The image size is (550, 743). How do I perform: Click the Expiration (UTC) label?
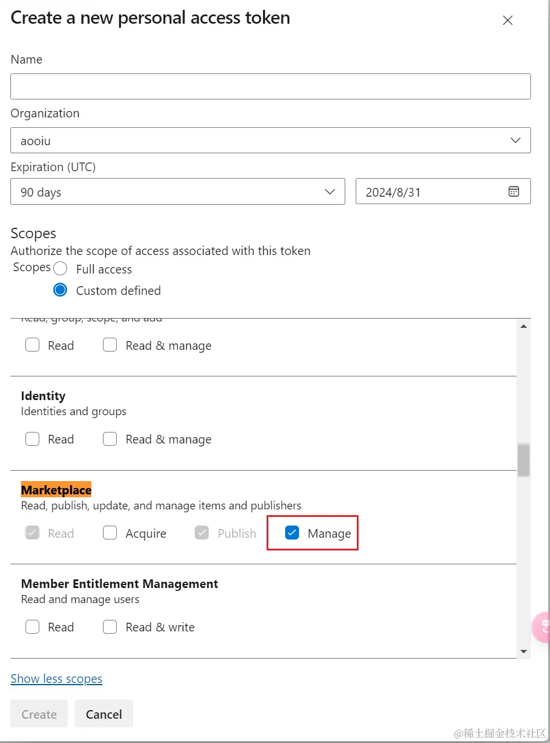point(53,167)
